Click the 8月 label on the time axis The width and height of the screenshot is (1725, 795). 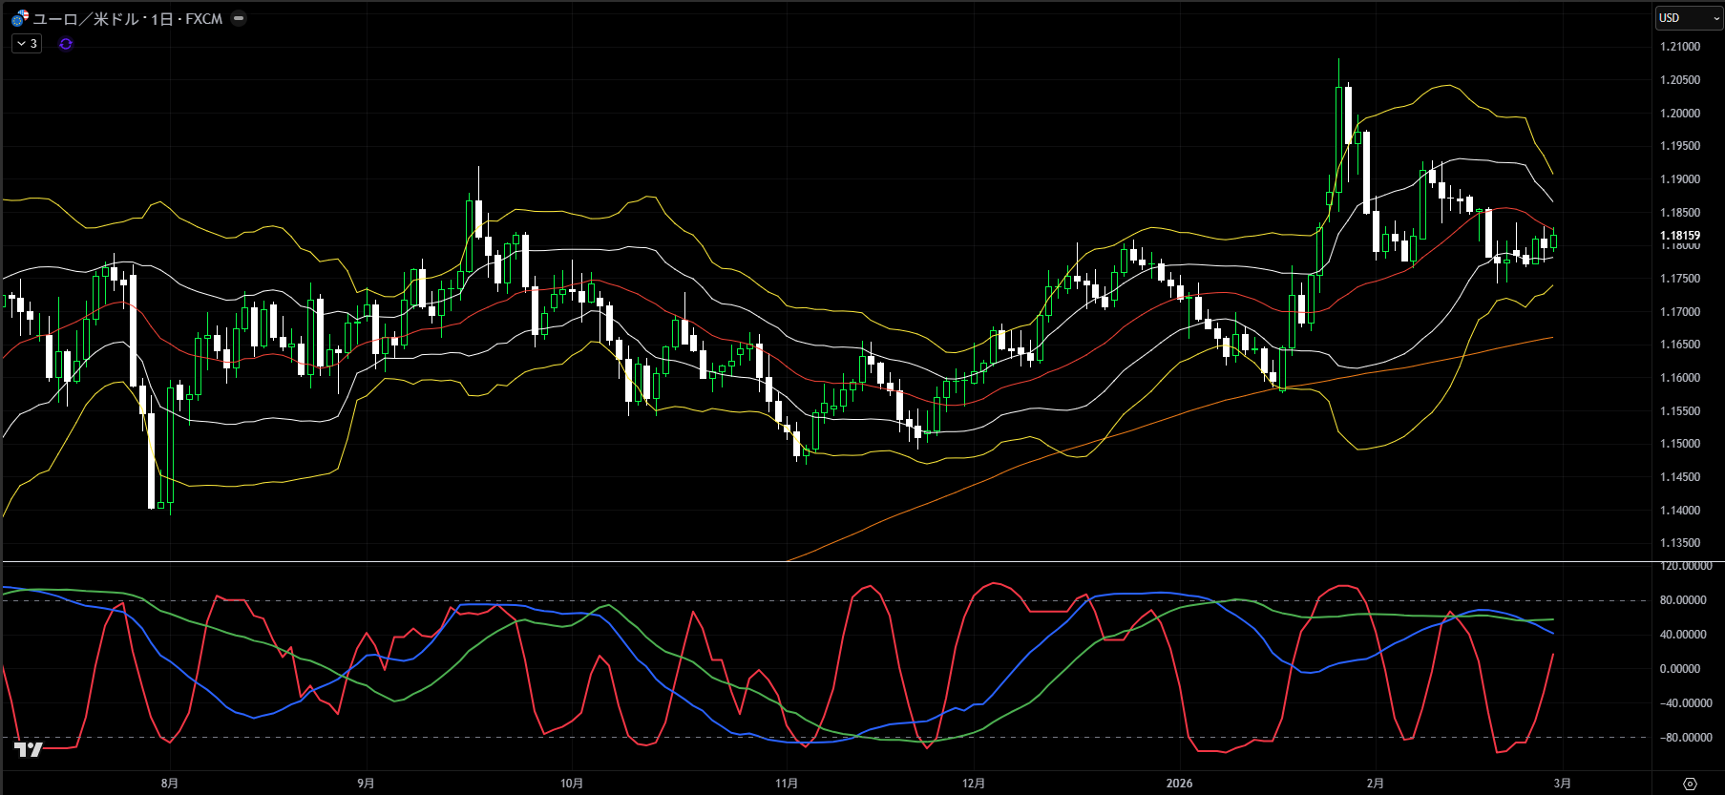pos(170,784)
